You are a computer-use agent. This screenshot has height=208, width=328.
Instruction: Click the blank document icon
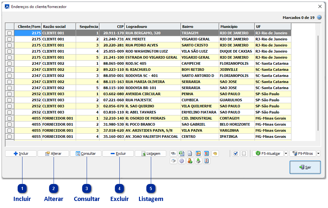click(190, 154)
